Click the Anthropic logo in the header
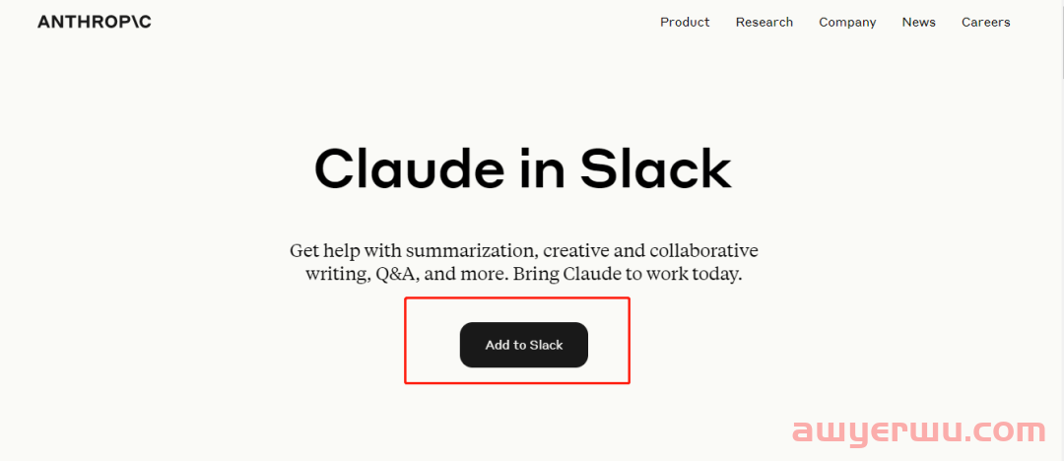Screen dimensions: 1064x461 [x=95, y=22]
